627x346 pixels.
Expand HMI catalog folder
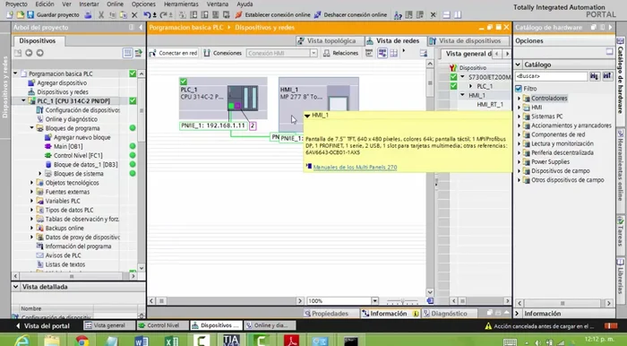tap(520, 108)
